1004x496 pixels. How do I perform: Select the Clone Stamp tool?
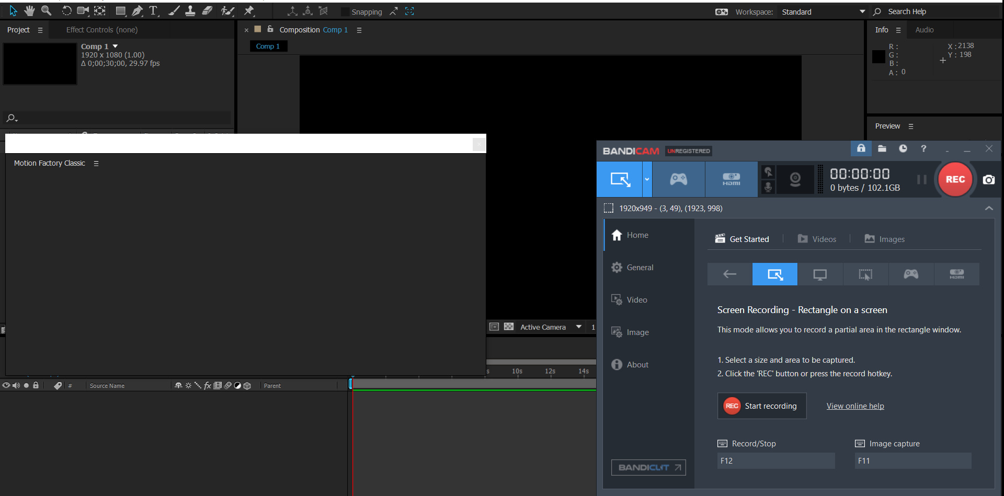pos(190,10)
